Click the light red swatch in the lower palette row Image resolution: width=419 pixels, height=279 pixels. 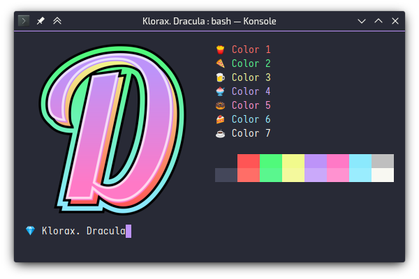[x=249, y=175]
